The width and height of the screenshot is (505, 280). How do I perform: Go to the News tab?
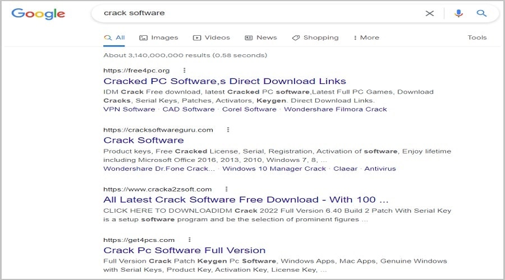(x=261, y=38)
